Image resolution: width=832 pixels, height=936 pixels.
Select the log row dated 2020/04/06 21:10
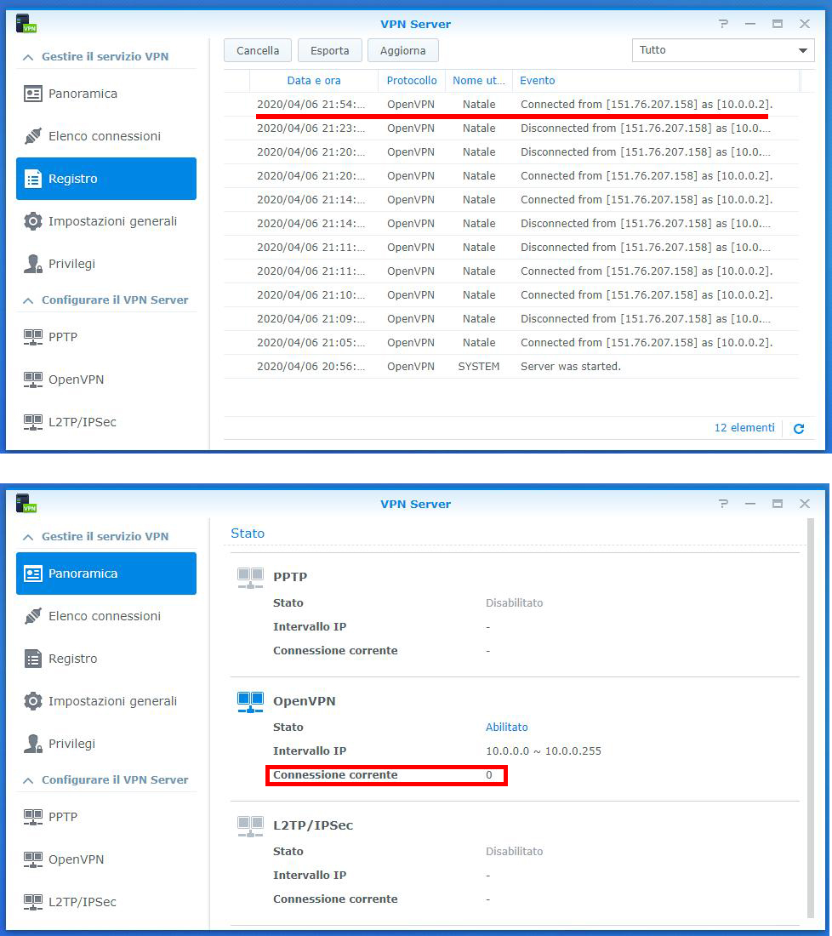click(x=511, y=295)
